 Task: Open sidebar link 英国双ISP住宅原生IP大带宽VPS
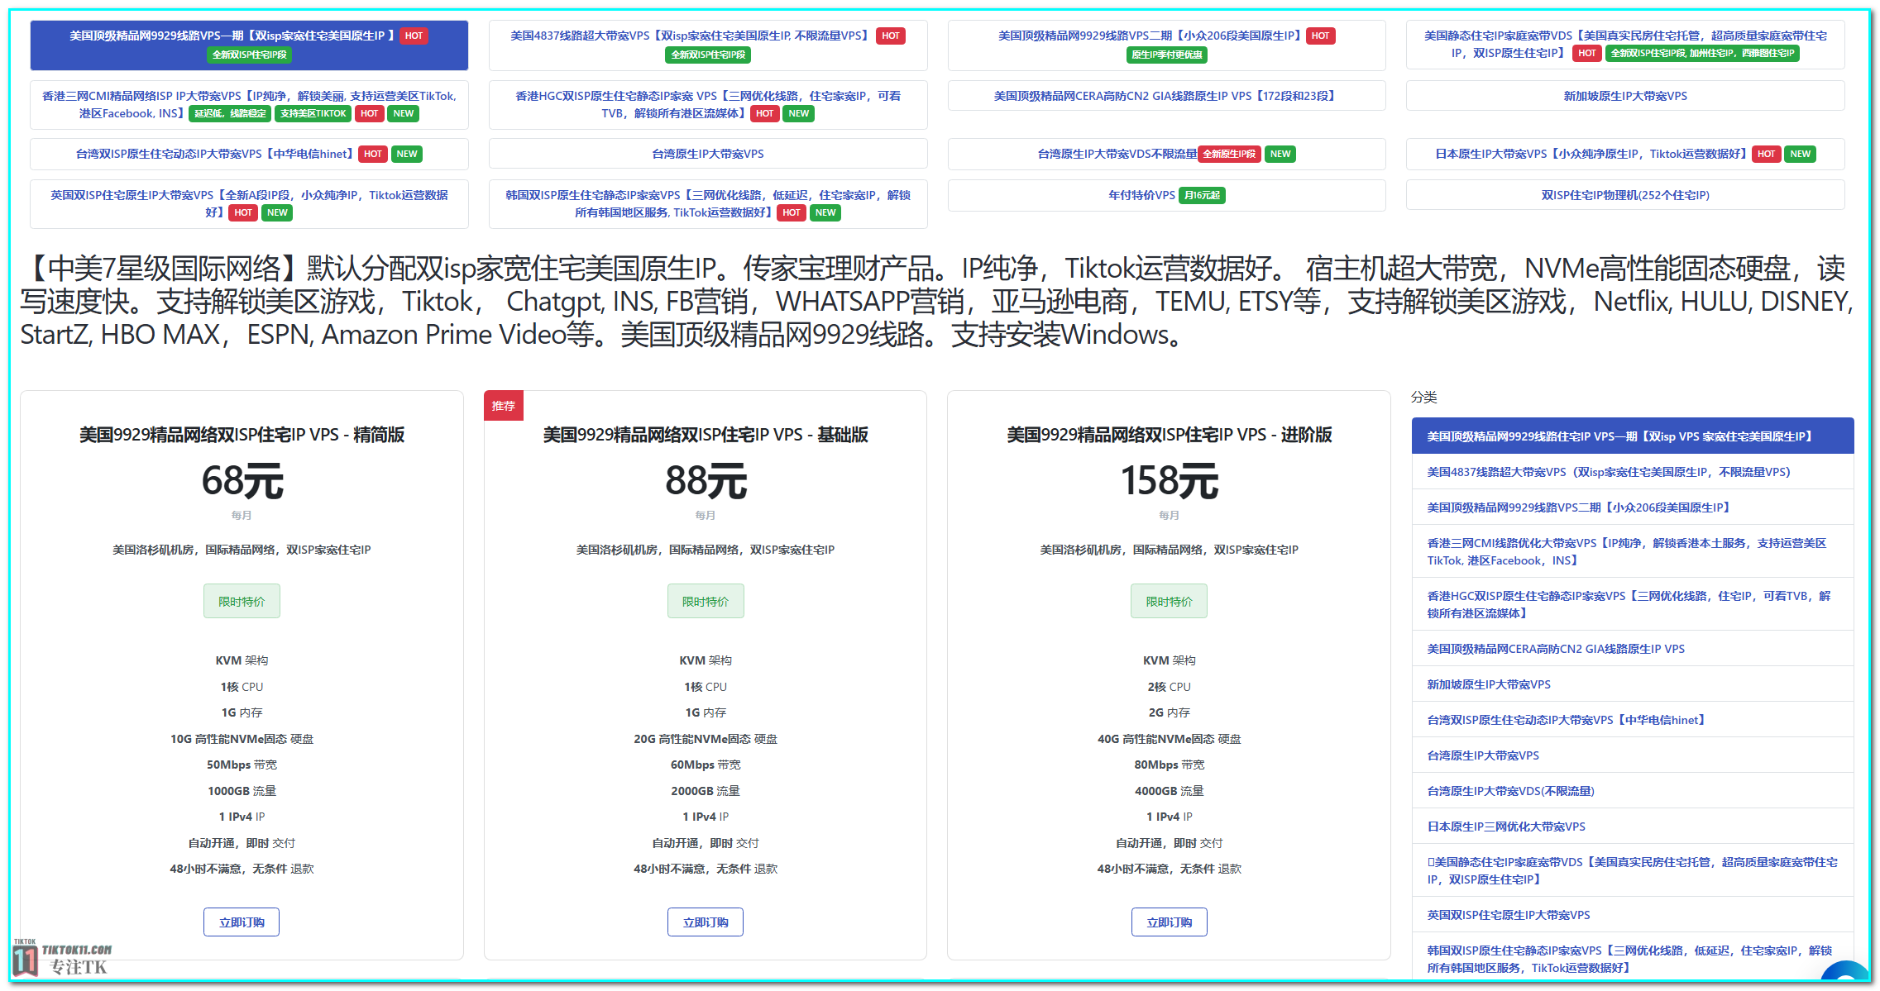pos(1633,915)
